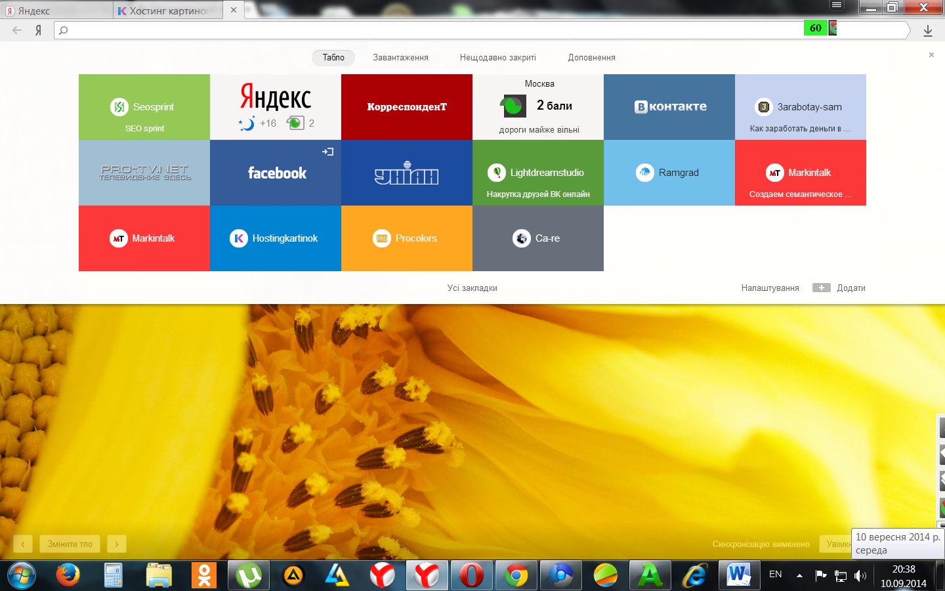Open uTorrent from the taskbar
Screen dimensions: 945x591
coord(249,576)
